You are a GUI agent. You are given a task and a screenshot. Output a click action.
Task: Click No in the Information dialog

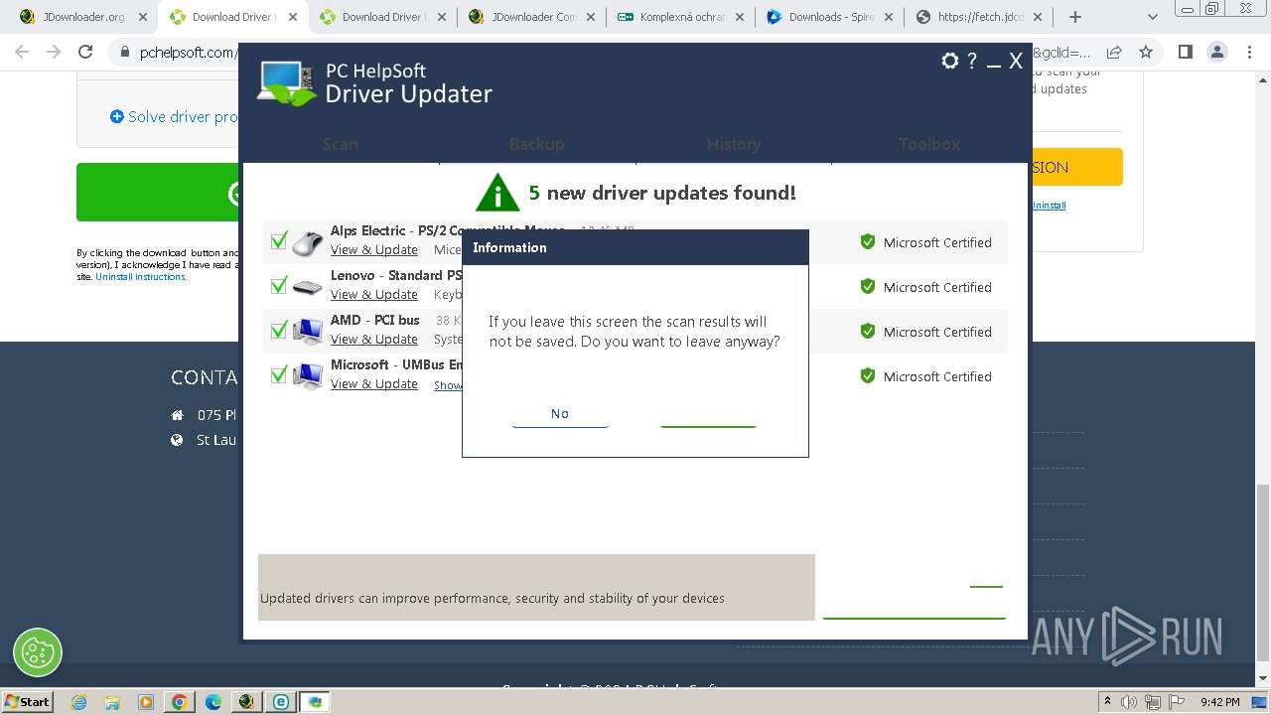point(560,414)
